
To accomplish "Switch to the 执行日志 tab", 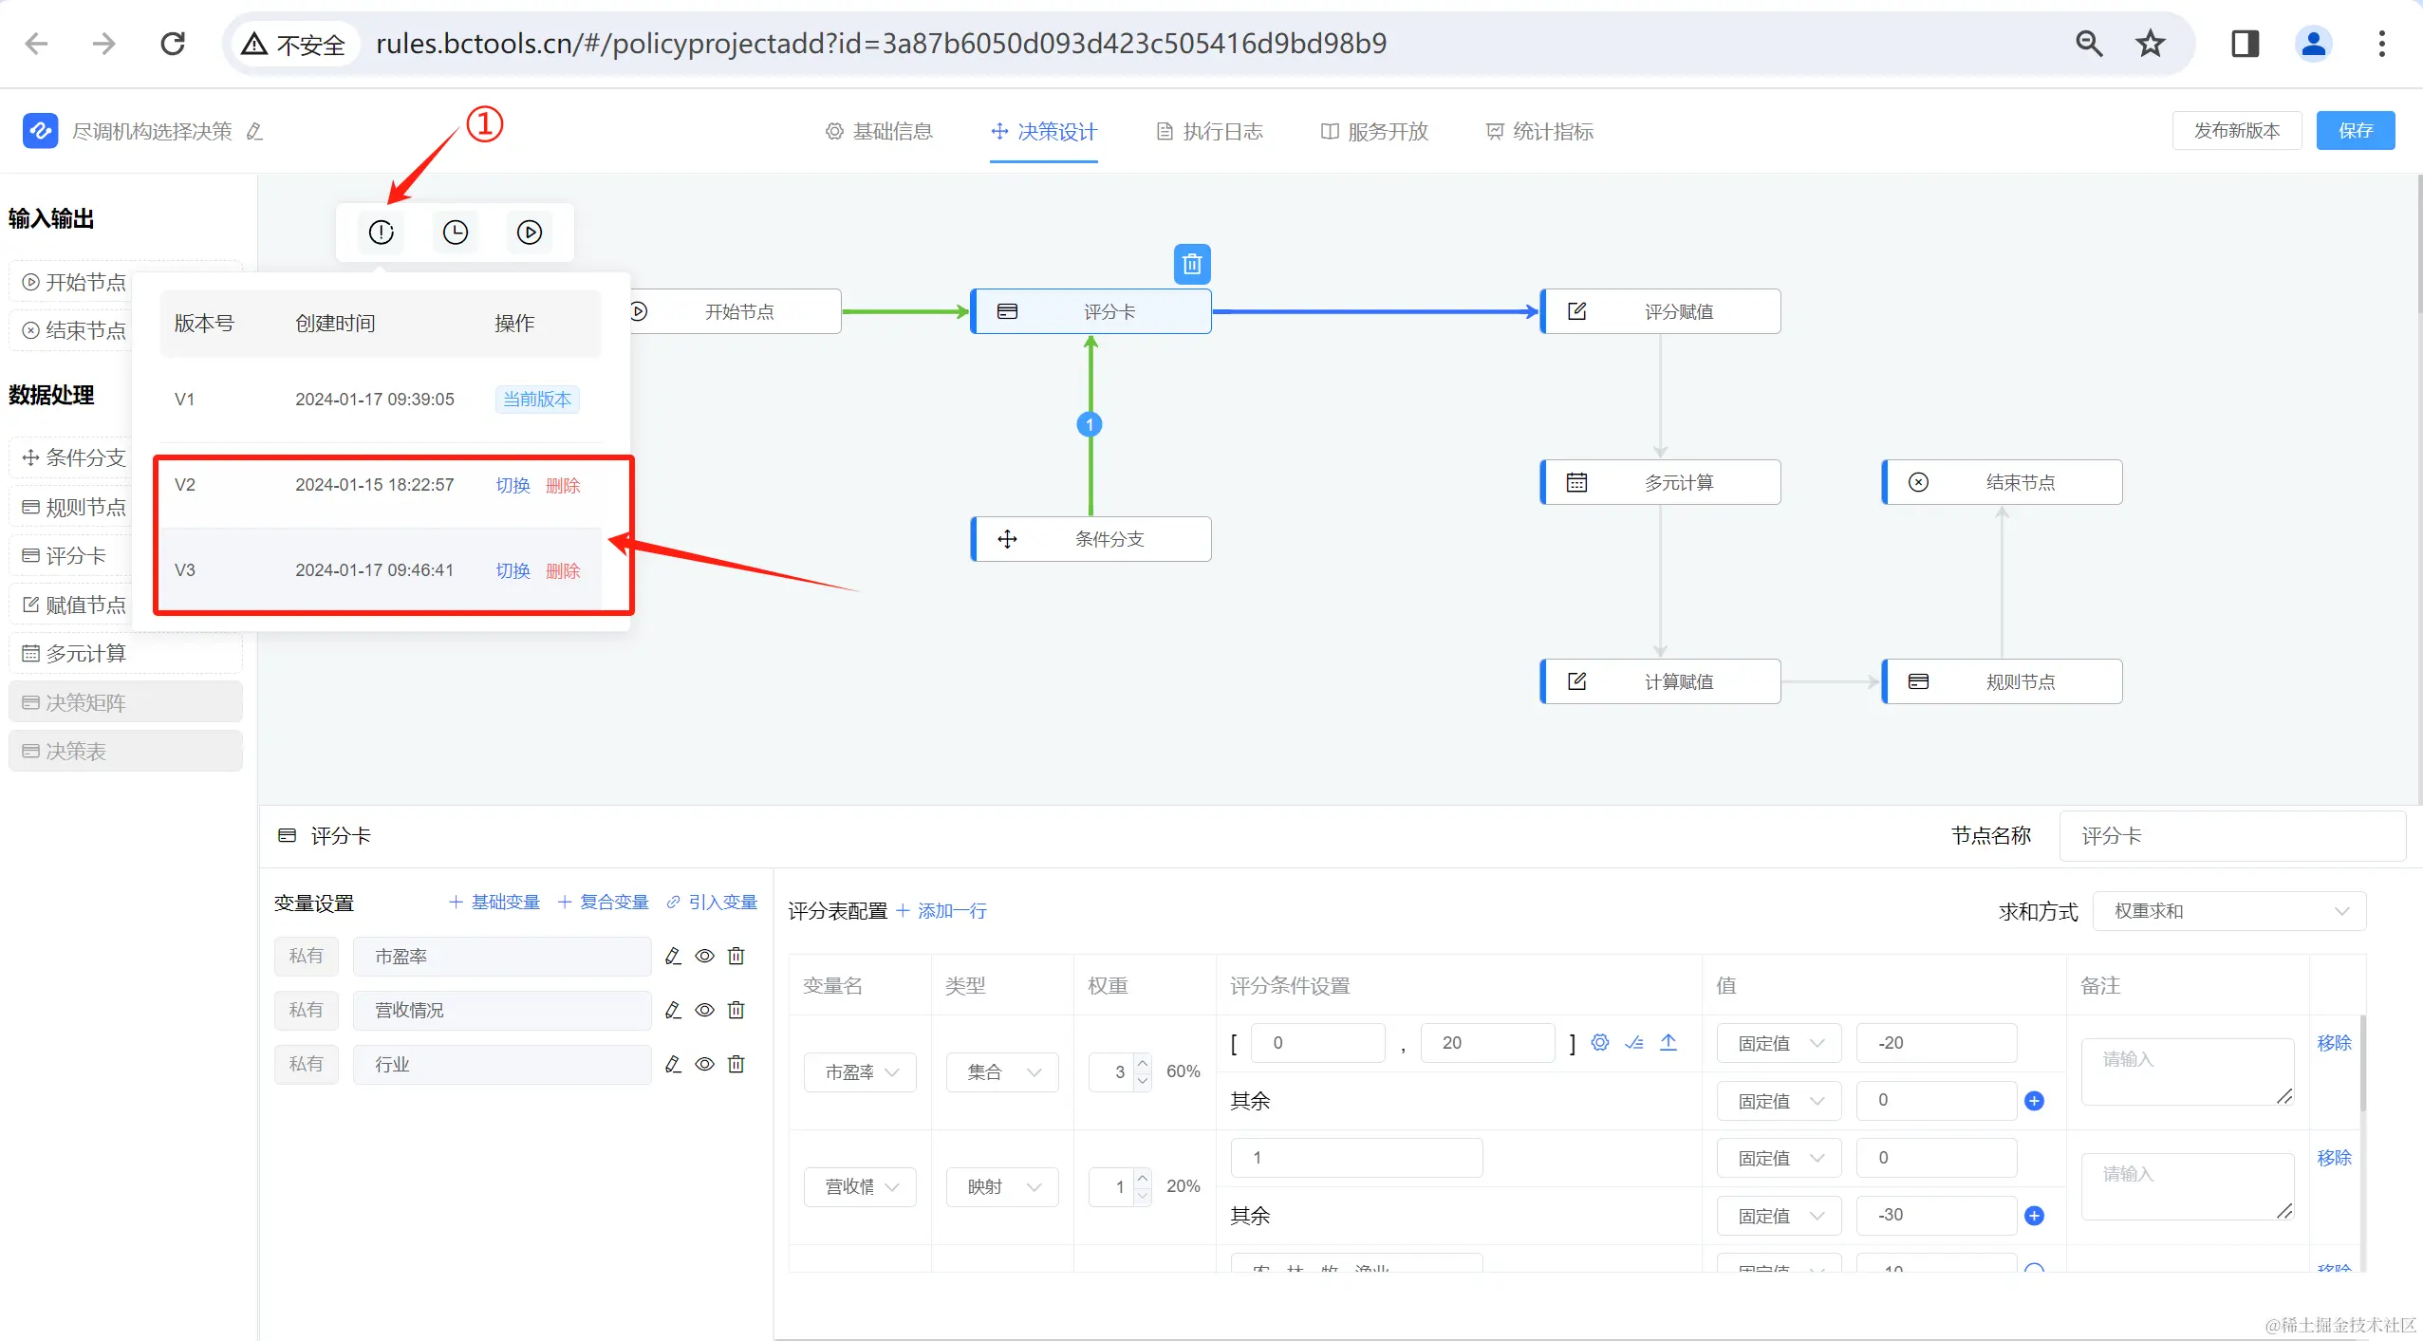I will (1210, 132).
